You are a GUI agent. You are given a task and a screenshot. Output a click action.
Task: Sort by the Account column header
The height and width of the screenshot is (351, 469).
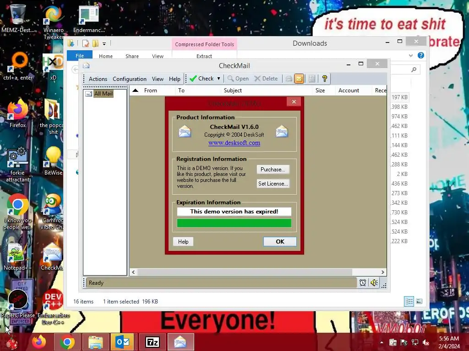tap(354, 90)
